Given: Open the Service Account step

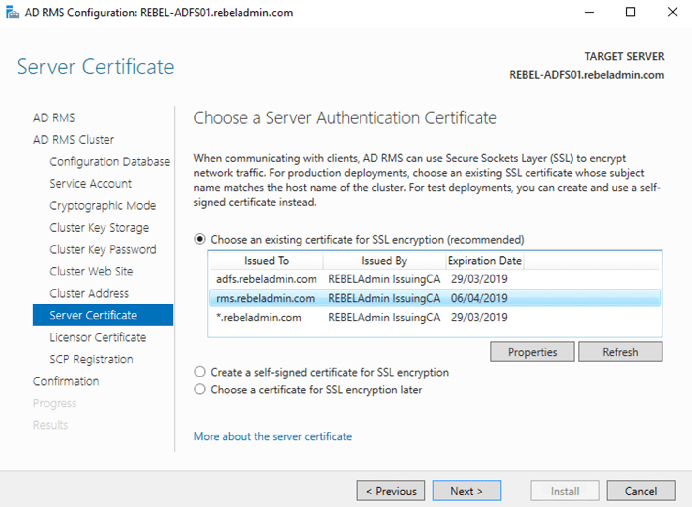Looking at the screenshot, I should click(x=90, y=183).
